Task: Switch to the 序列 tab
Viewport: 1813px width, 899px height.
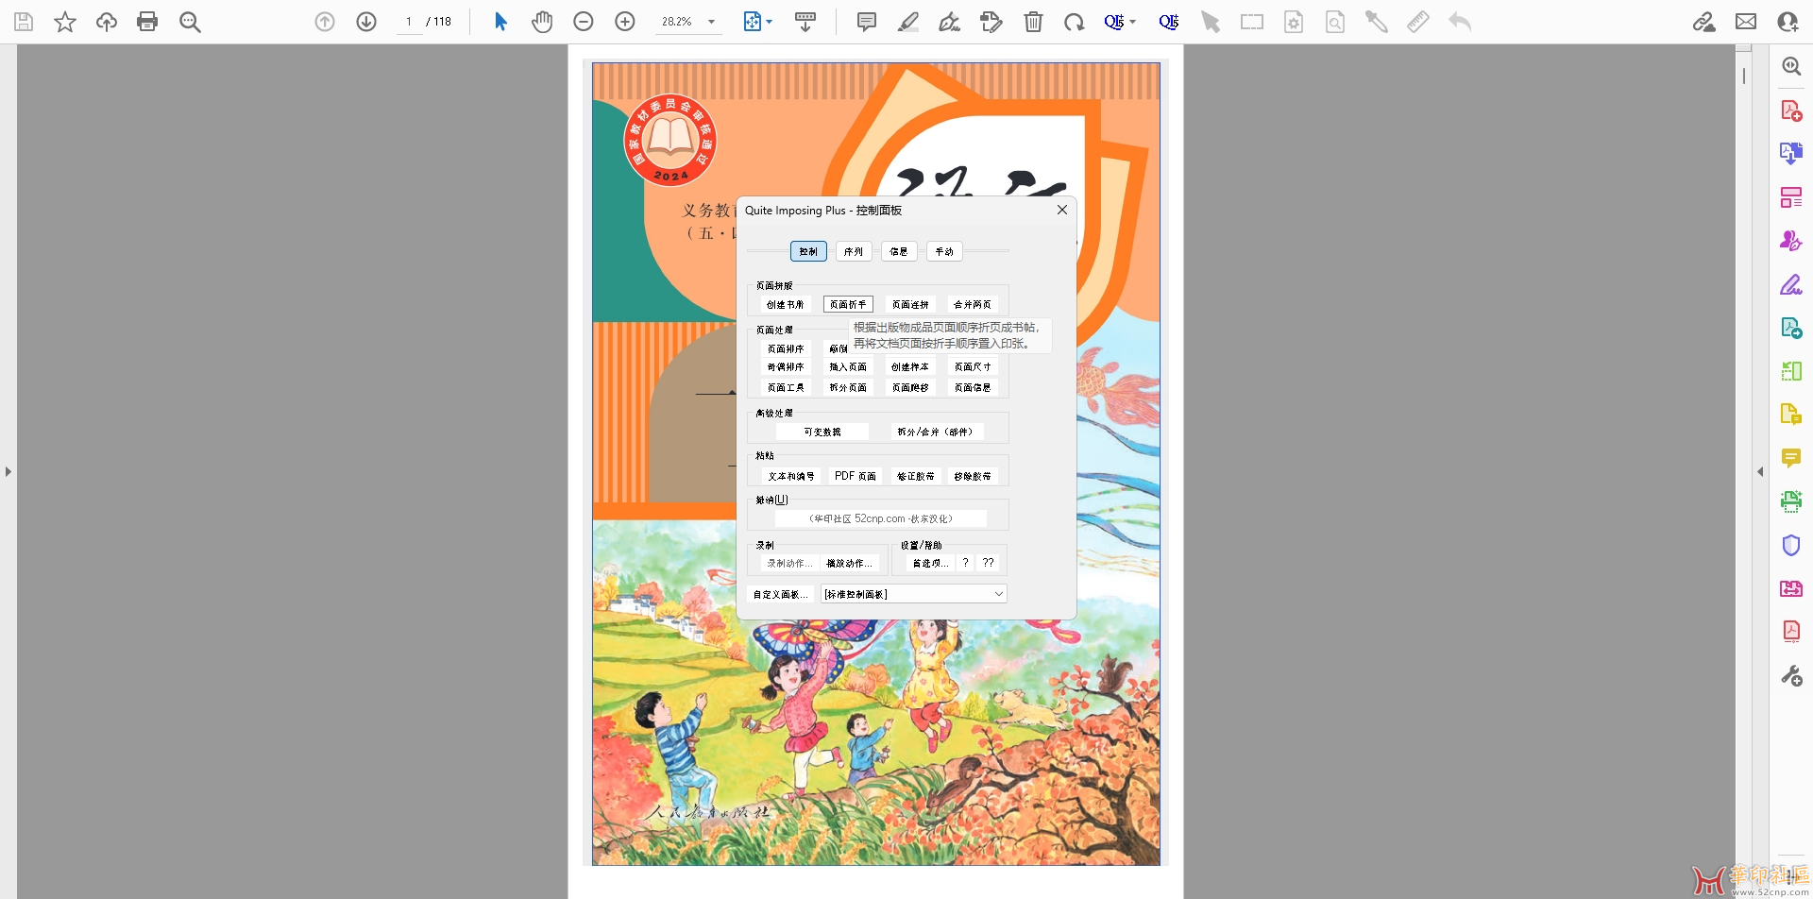Action: coord(854,251)
